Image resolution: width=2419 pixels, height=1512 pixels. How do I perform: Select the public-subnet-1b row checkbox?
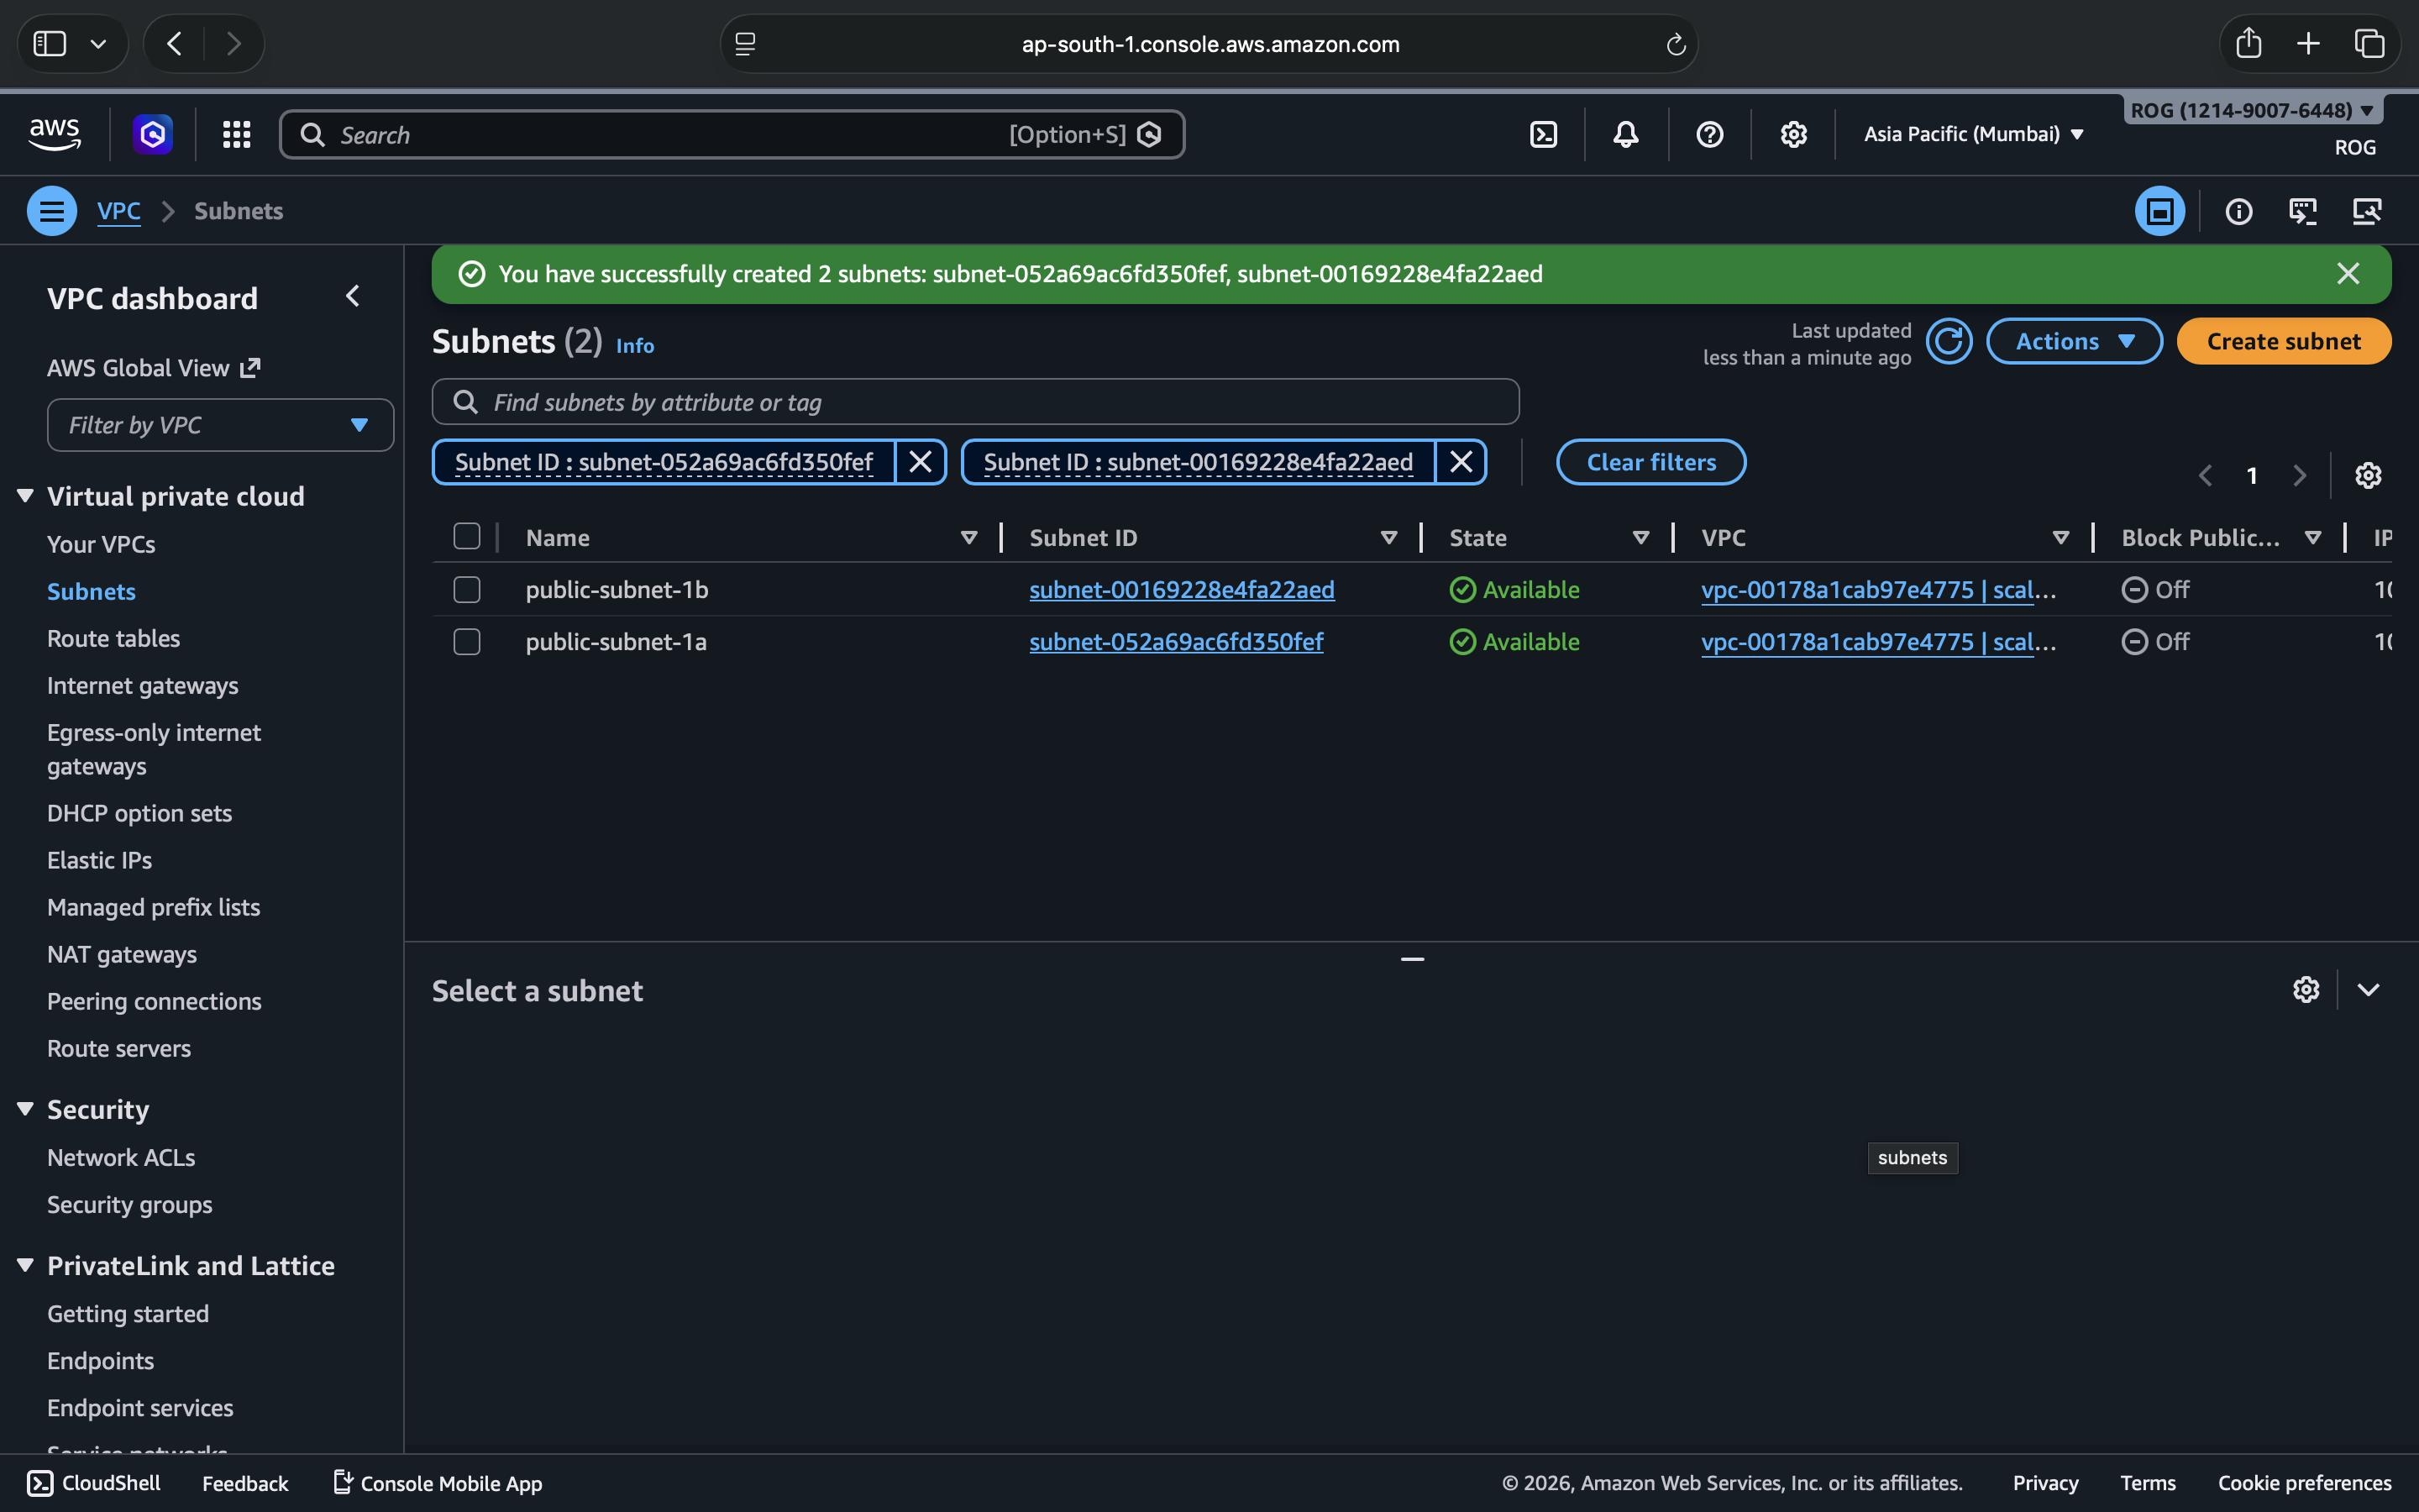[467, 590]
